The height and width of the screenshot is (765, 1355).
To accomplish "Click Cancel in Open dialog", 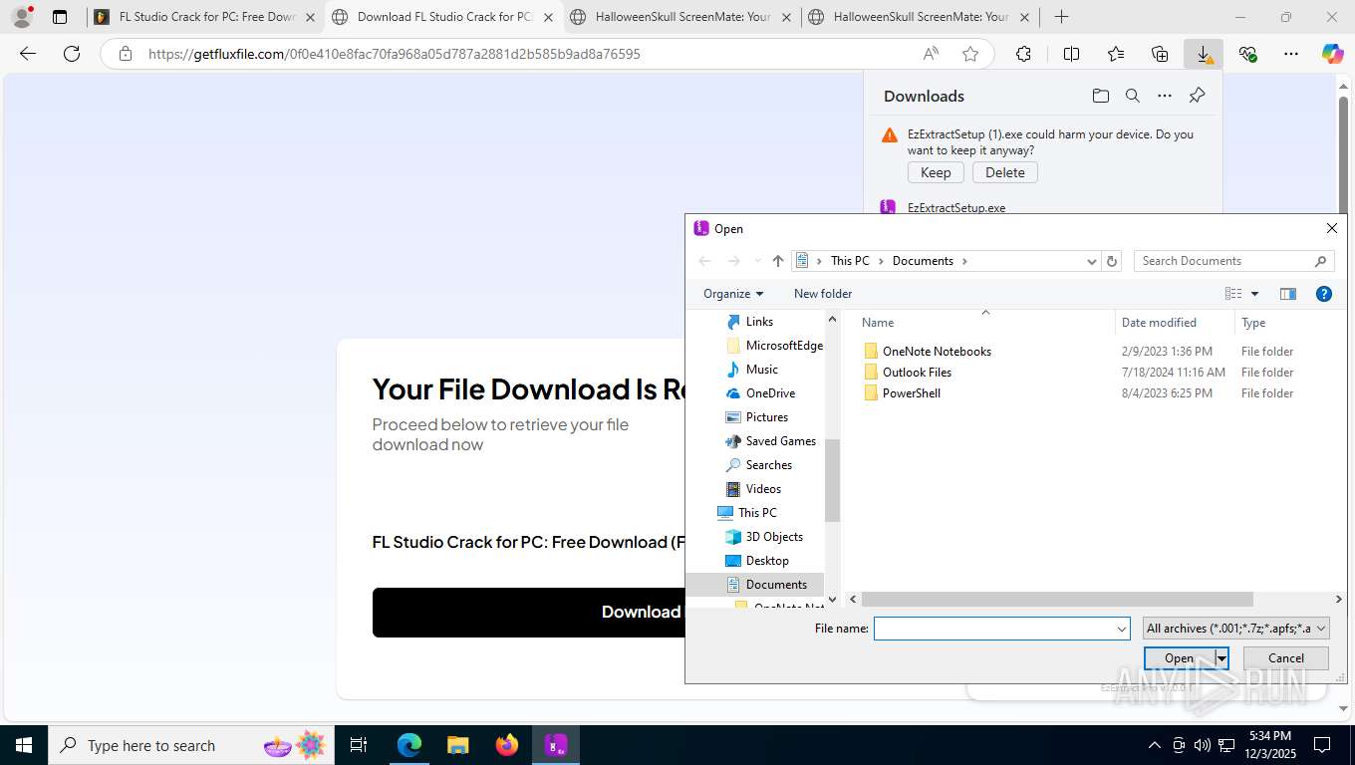I will click(x=1286, y=658).
